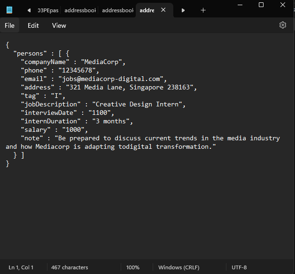Click the tag value "I"
Screen dimensions: 295x274
point(56,96)
